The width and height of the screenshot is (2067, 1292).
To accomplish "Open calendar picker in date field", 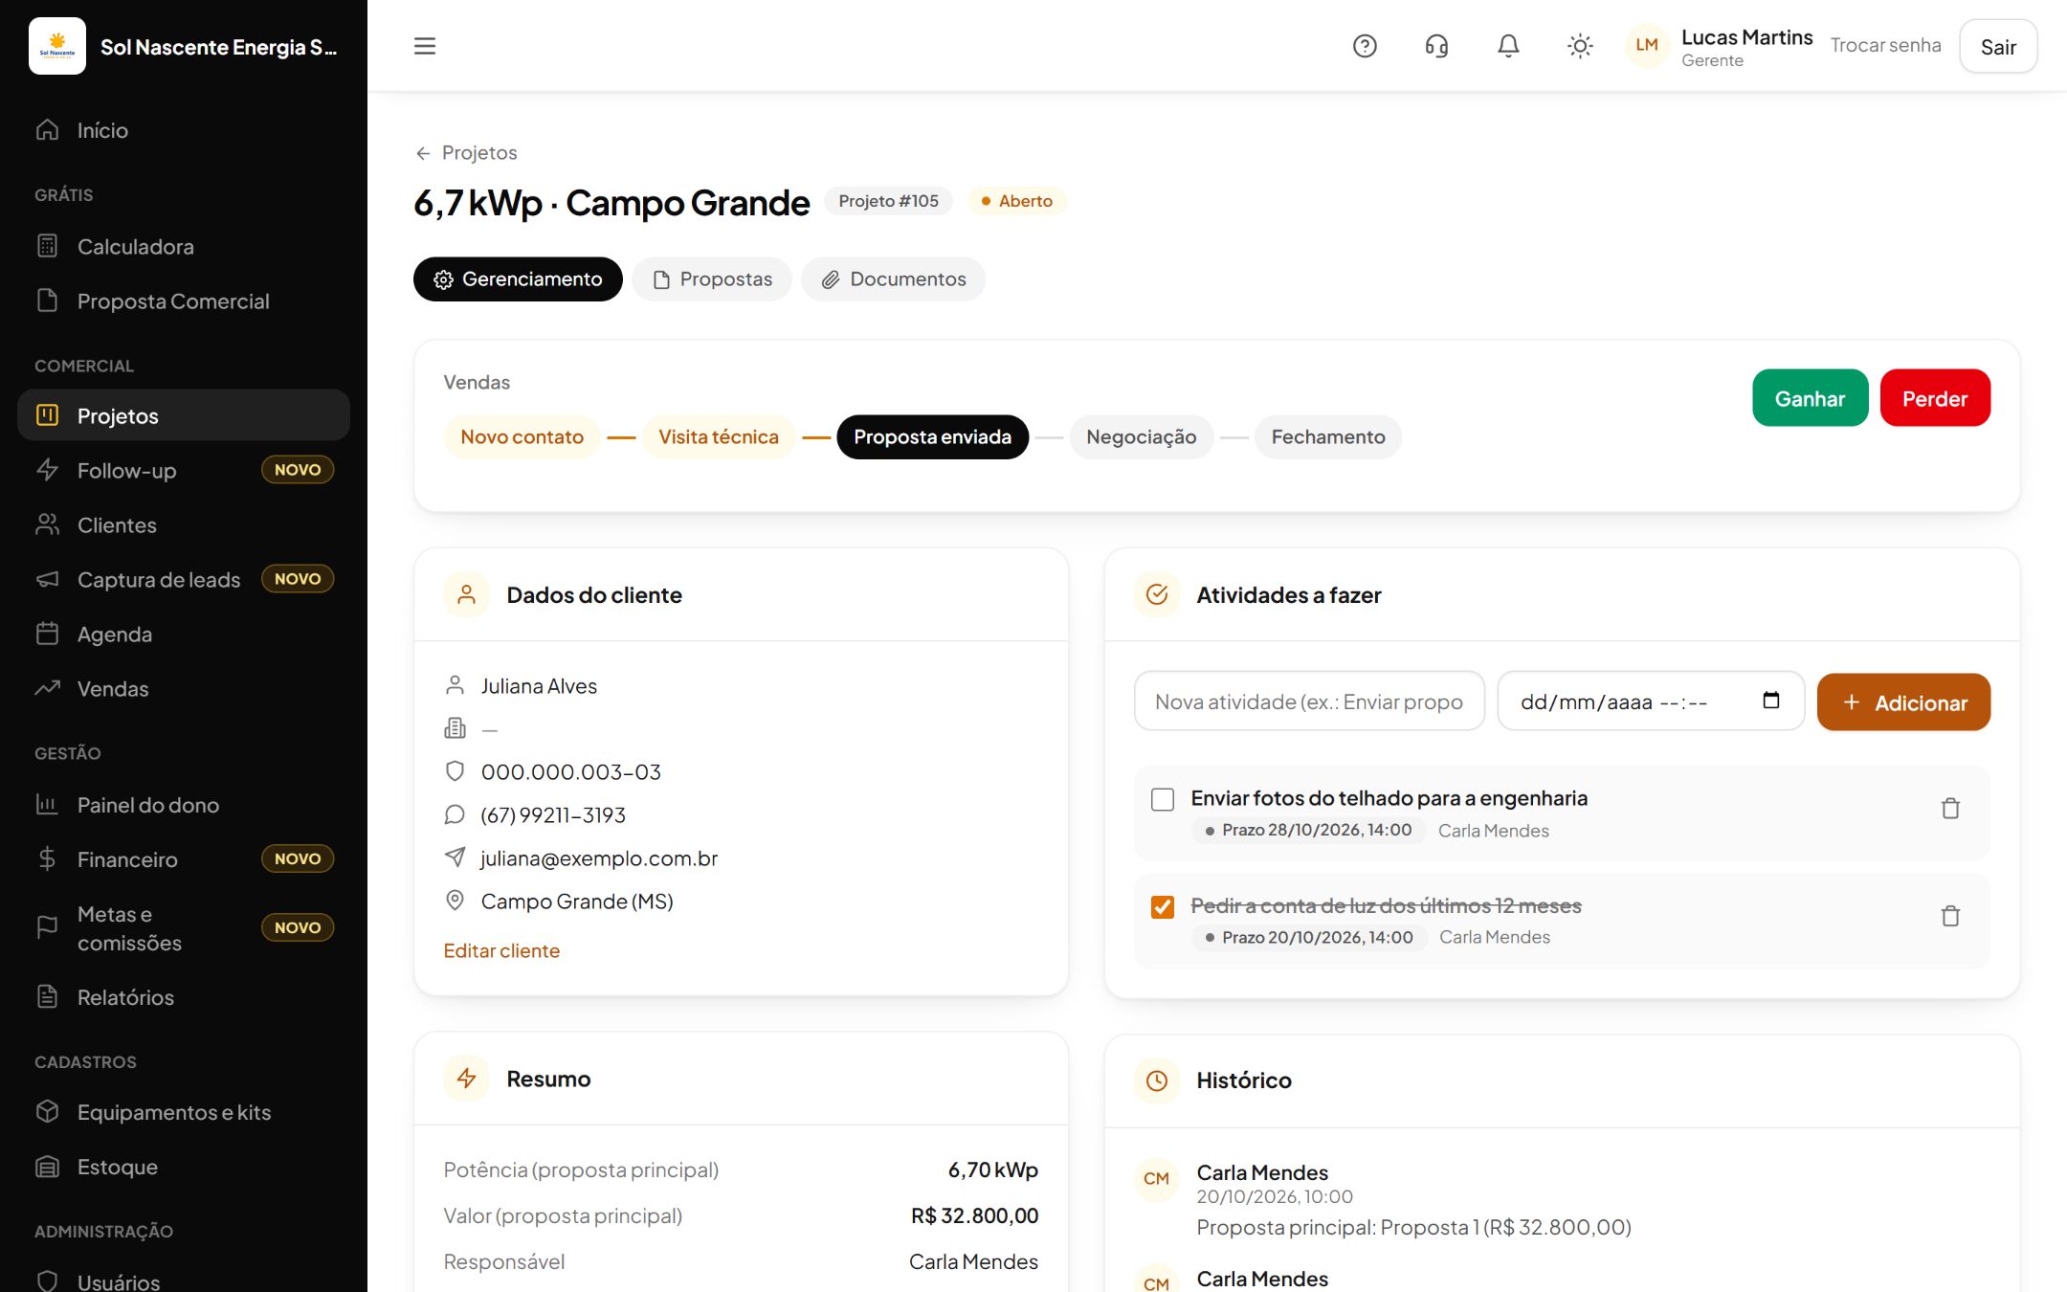I will (1771, 701).
